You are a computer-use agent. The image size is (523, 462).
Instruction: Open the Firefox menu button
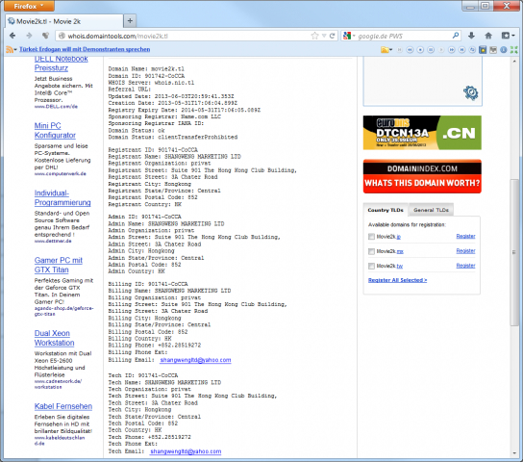pos(29,6)
